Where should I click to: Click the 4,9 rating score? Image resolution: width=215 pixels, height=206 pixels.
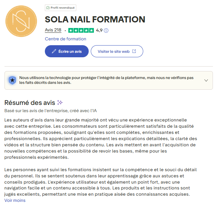tap(99, 30)
